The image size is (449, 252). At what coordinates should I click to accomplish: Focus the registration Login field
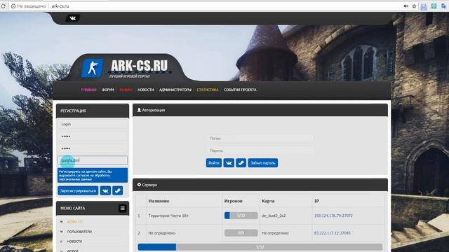[93, 125]
